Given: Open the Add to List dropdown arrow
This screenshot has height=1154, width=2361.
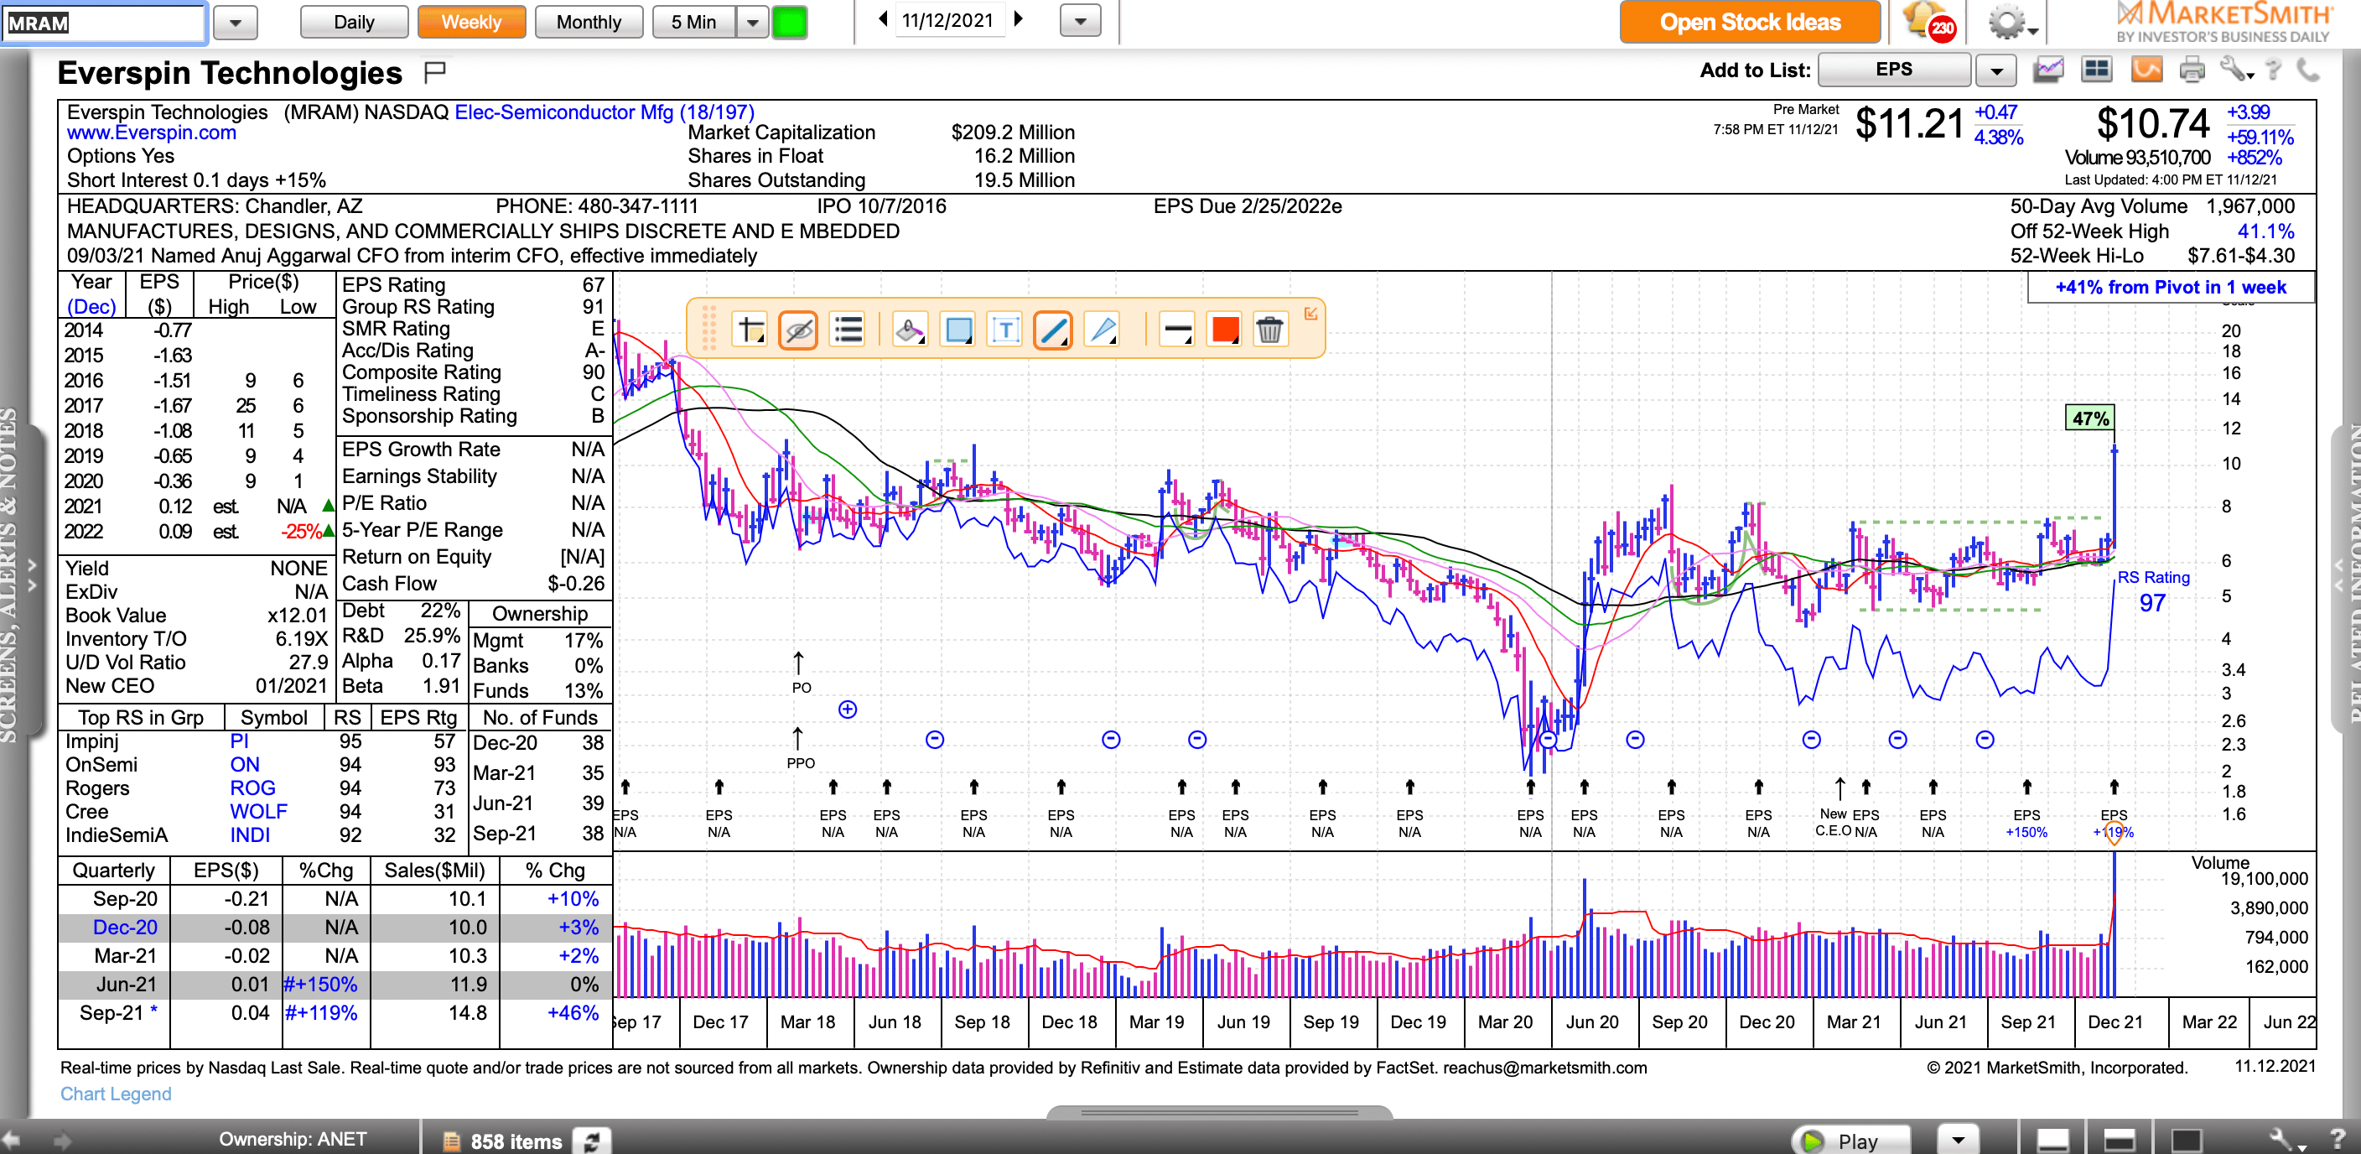Looking at the screenshot, I should pos(1995,70).
